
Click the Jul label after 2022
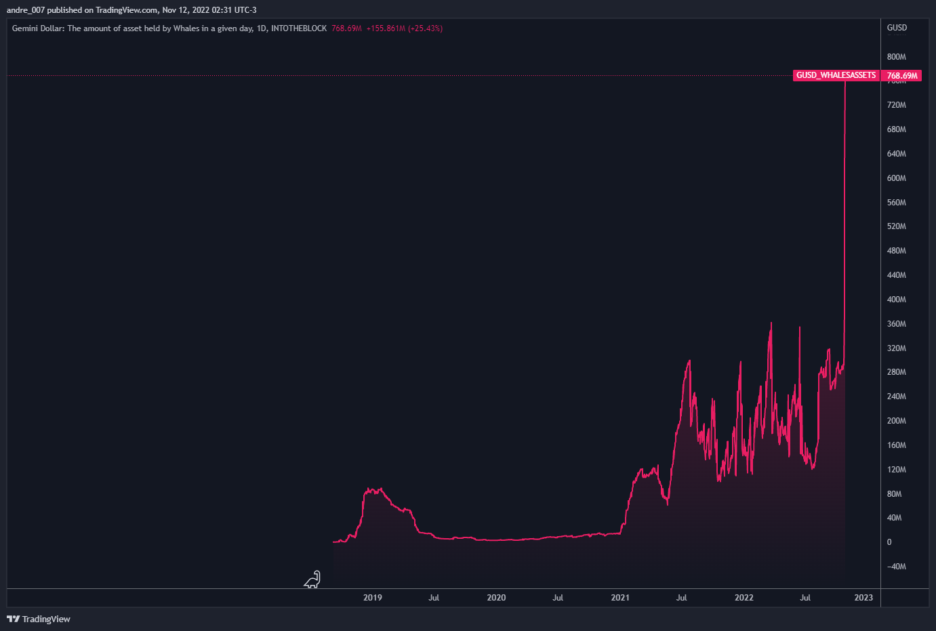coord(805,598)
